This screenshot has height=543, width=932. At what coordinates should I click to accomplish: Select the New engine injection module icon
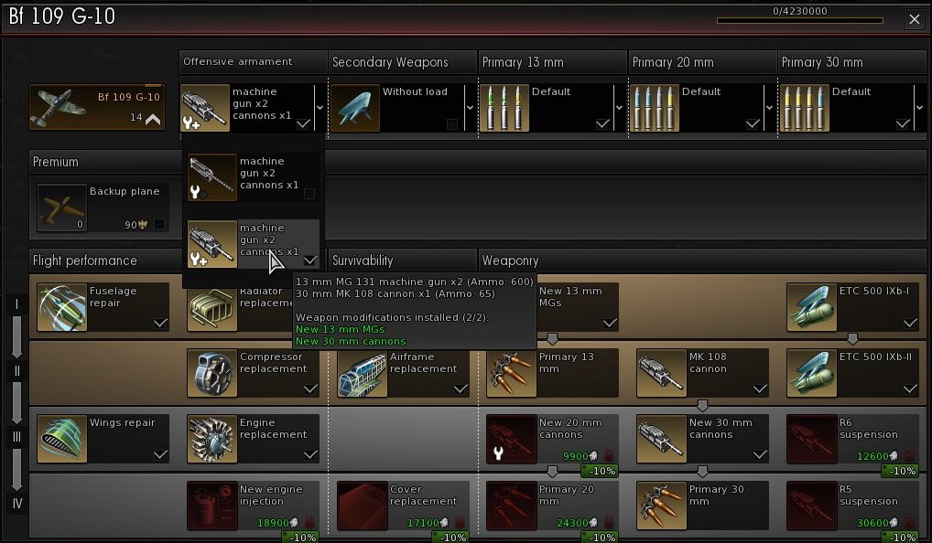tap(212, 505)
